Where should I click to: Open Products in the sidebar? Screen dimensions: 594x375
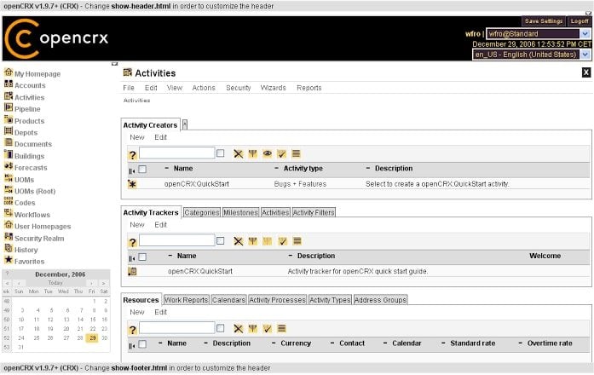pyautogui.click(x=29, y=121)
